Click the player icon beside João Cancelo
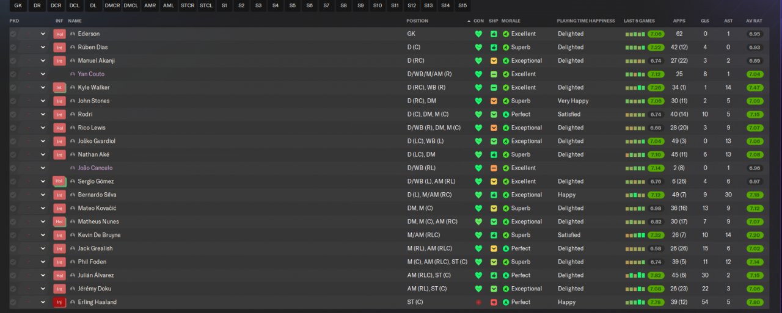This screenshot has width=782, height=313. pos(73,168)
